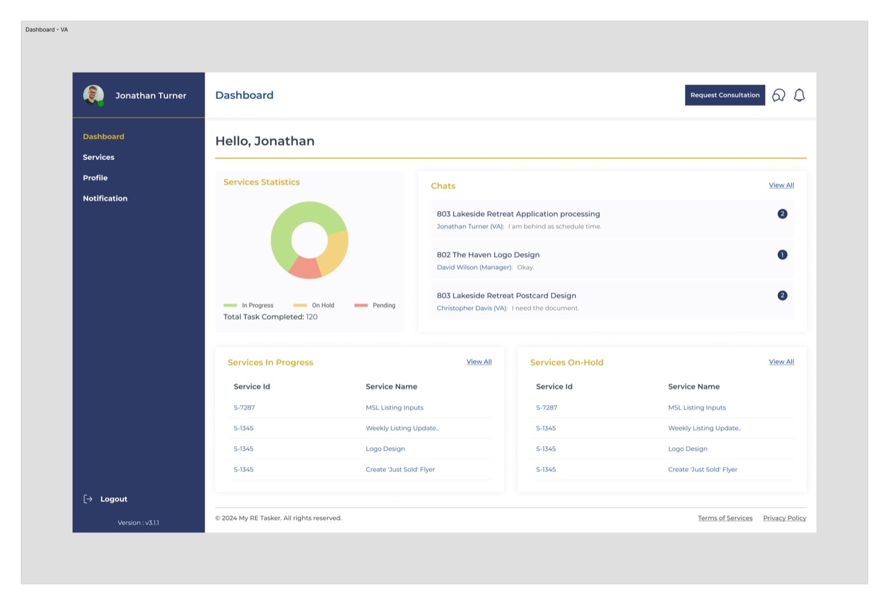Click unread badge on Lakeside Retreat Postcard Design chat

[782, 295]
